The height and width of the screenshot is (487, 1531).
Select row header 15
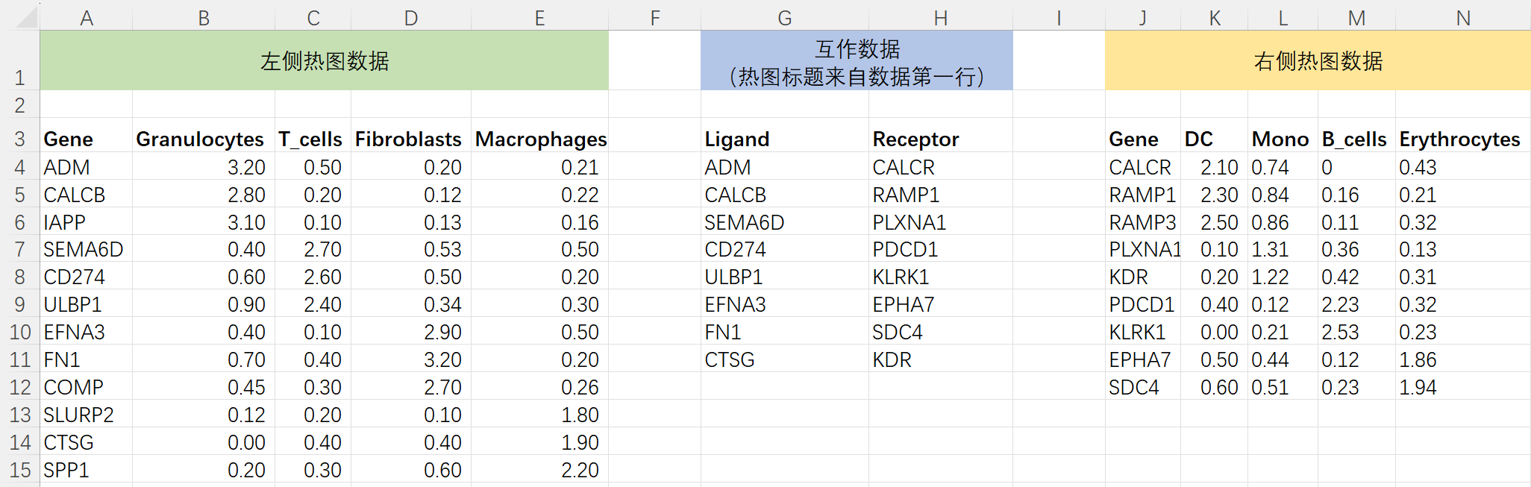coord(19,470)
